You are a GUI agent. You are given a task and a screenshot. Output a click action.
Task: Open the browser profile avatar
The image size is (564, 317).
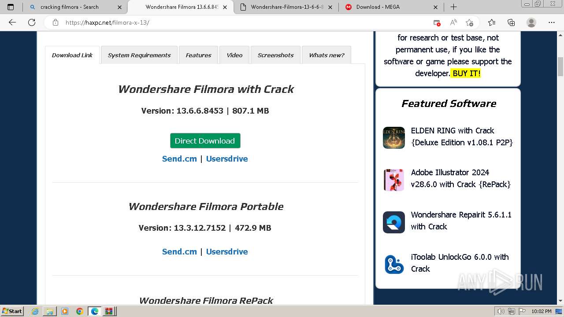point(531,22)
